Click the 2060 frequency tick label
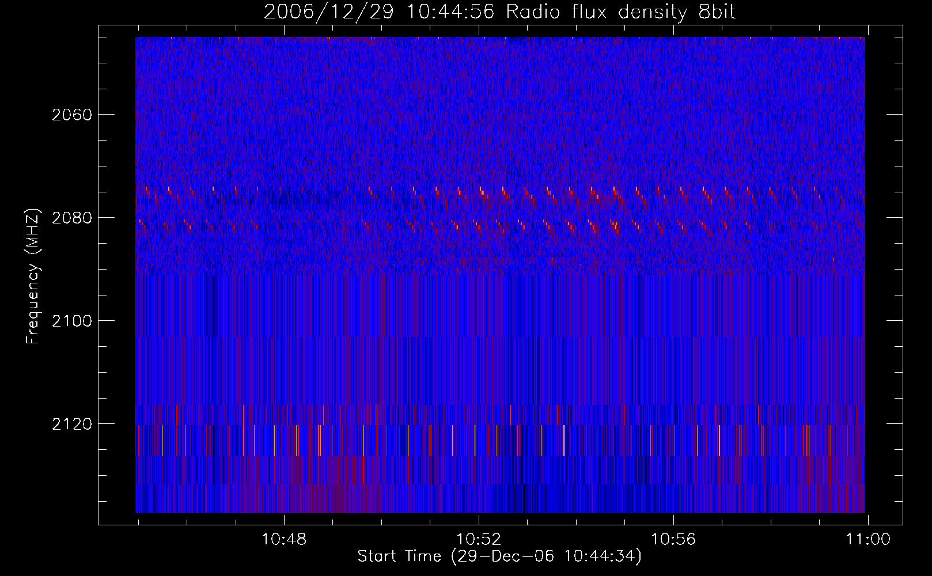The image size is (932, 576). [x=72, y=115]
